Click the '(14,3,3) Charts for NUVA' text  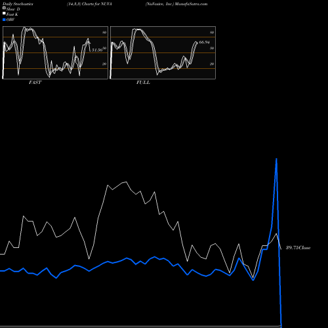89,4
